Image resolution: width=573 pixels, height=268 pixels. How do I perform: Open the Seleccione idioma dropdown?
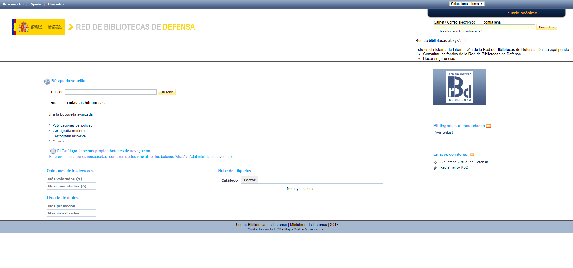pyautogui.click(x=467, y=4)
